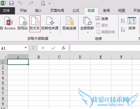
Task: Select column C header
Action: pos(59,57)
